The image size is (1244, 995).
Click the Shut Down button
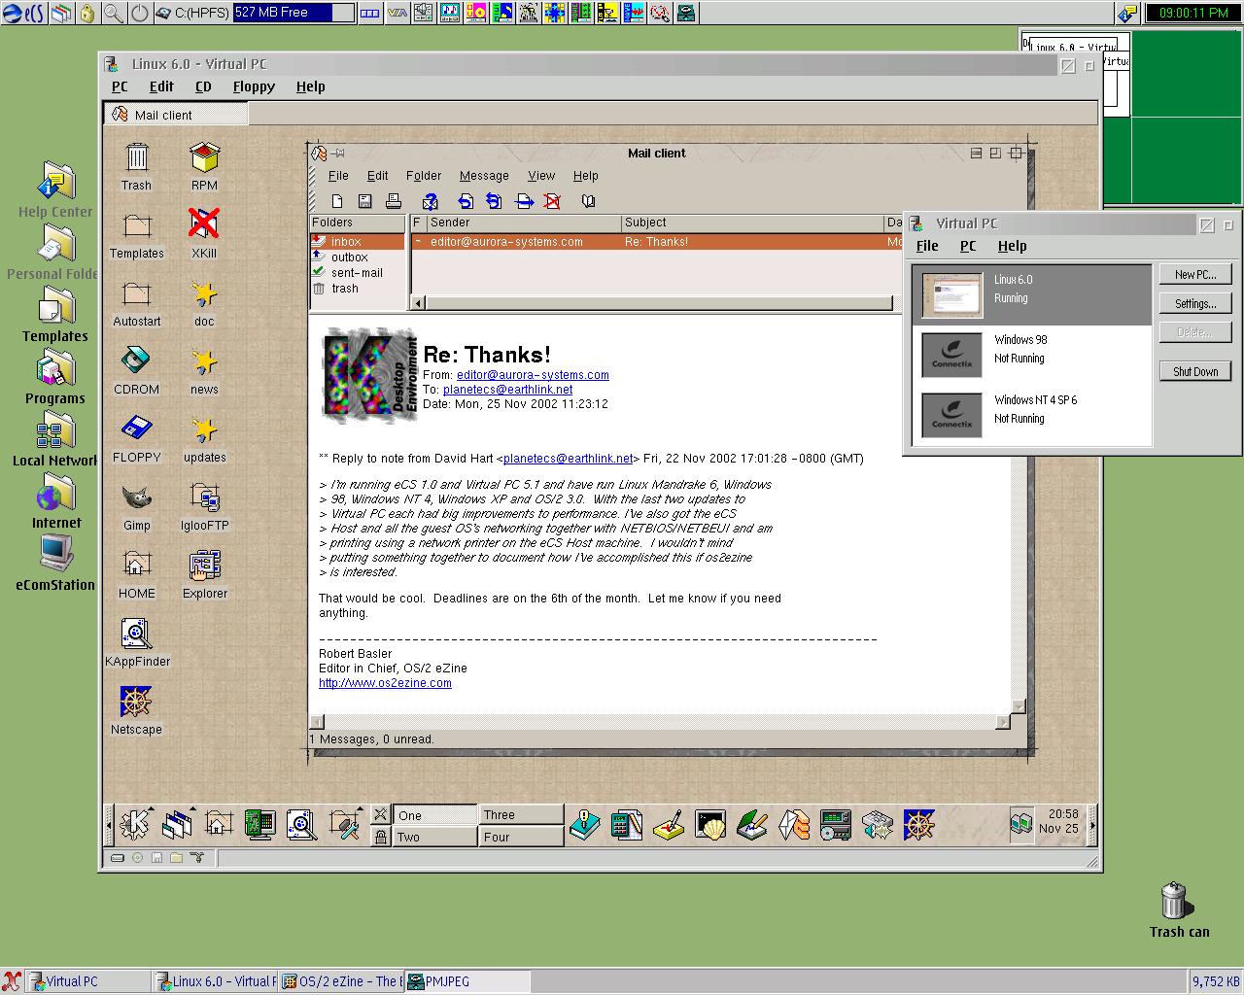tap(1195, 371)
